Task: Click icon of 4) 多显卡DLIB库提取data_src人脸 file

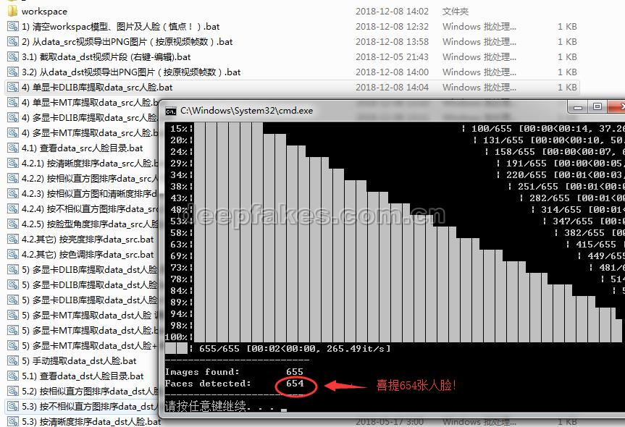Action: [x=13, y=117]
